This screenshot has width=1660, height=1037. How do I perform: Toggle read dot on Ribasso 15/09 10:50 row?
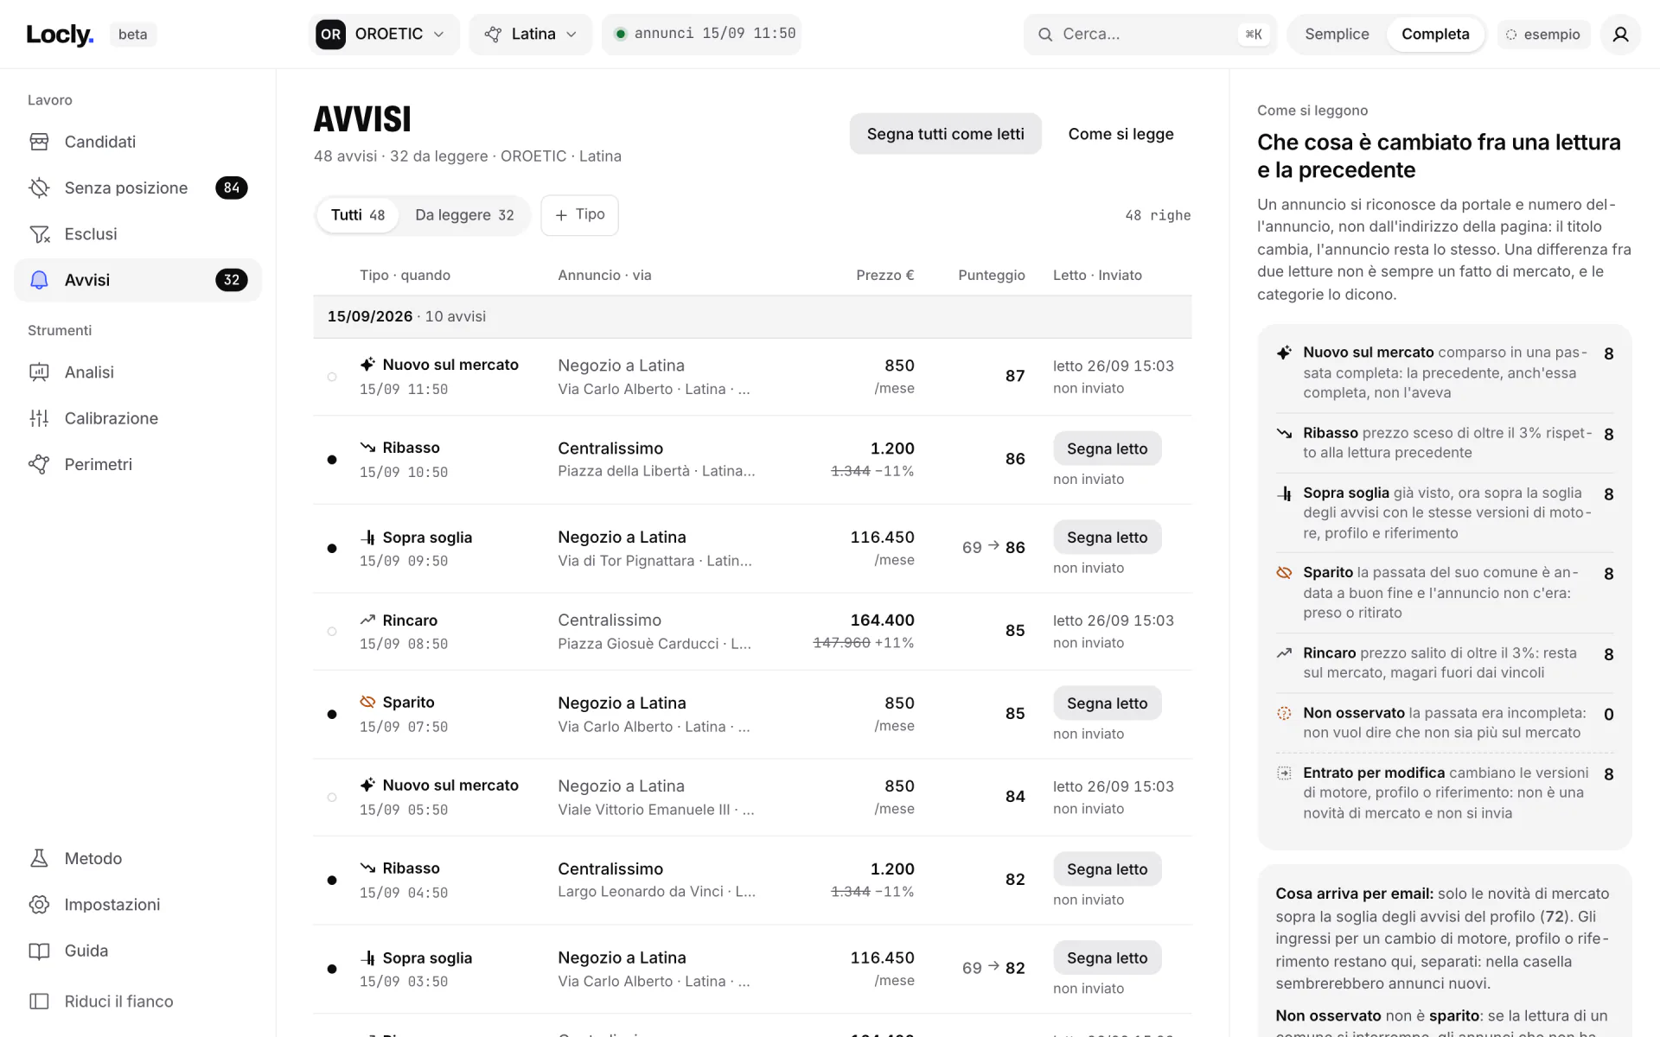pos(332,460)
